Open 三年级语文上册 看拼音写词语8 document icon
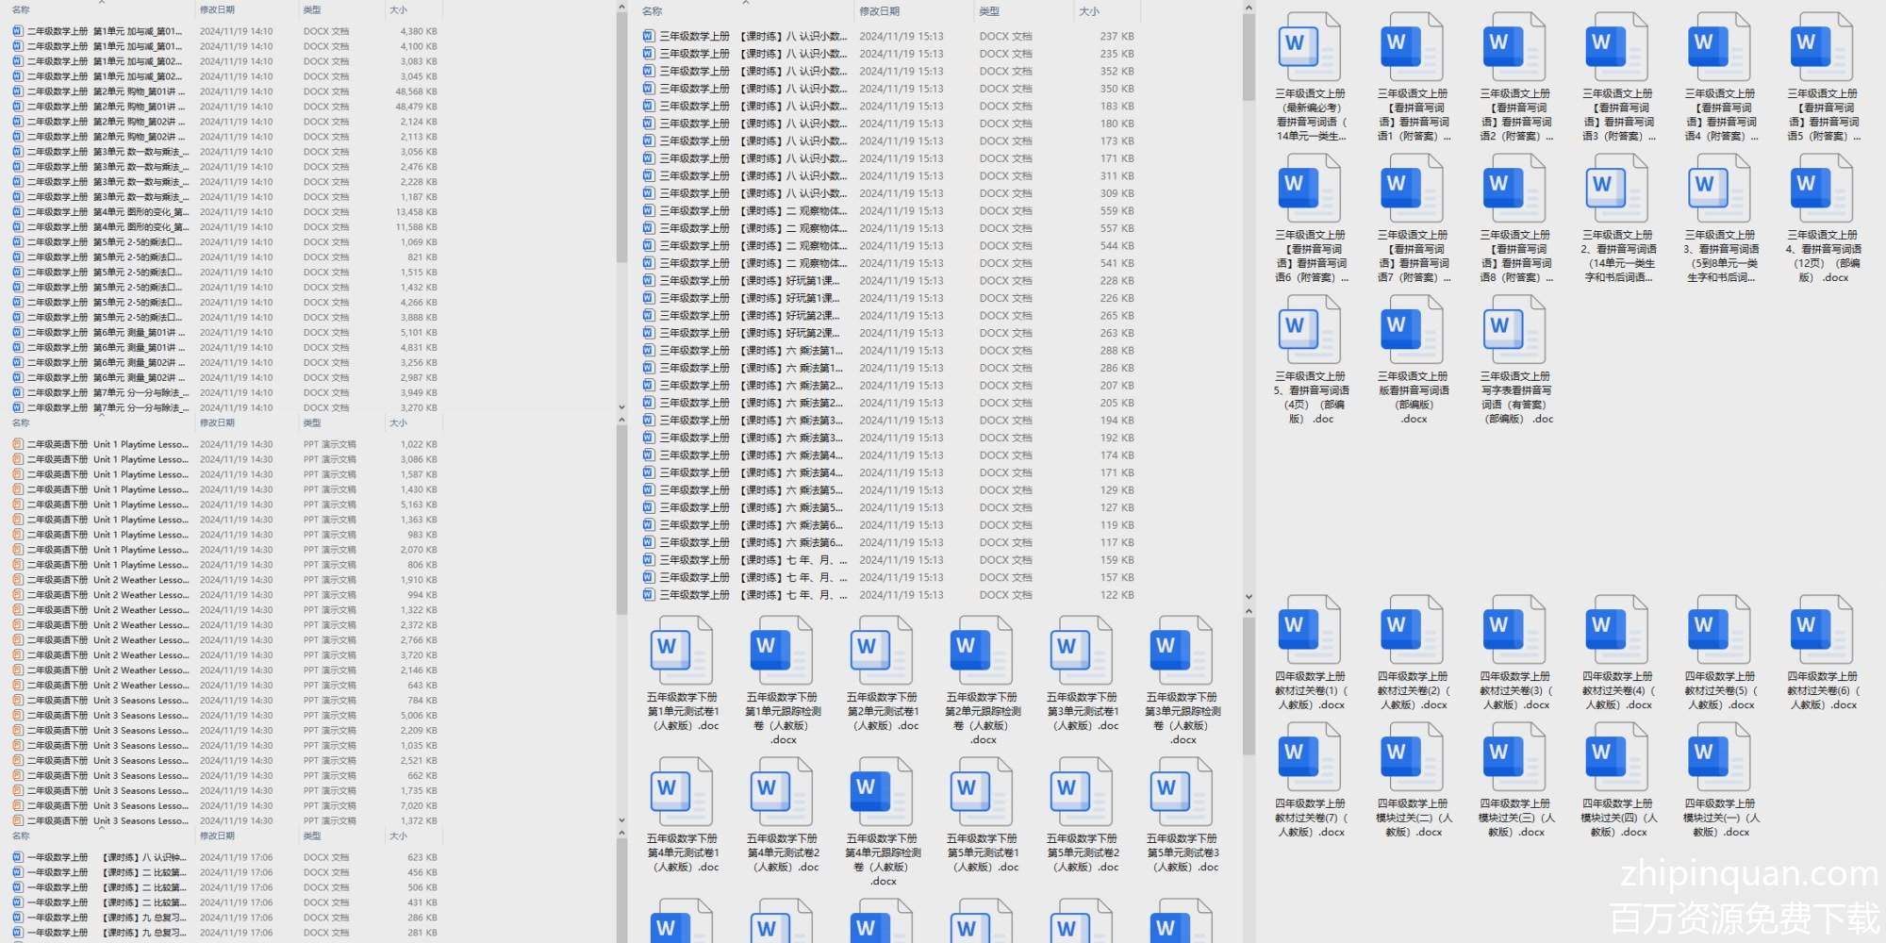 coord(1514,188)
